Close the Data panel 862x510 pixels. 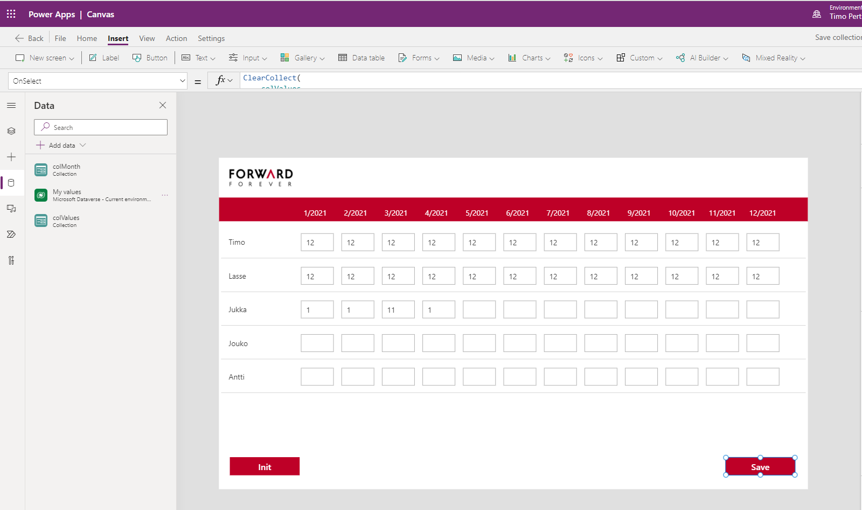click(x=163, y=105)
